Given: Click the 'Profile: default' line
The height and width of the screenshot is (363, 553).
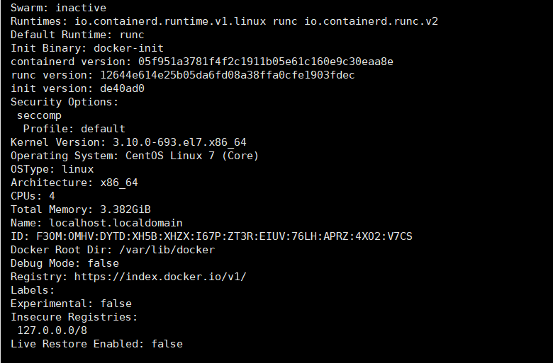Looking at the screenshot, I should pyautogui.click(x=74, y=129).
